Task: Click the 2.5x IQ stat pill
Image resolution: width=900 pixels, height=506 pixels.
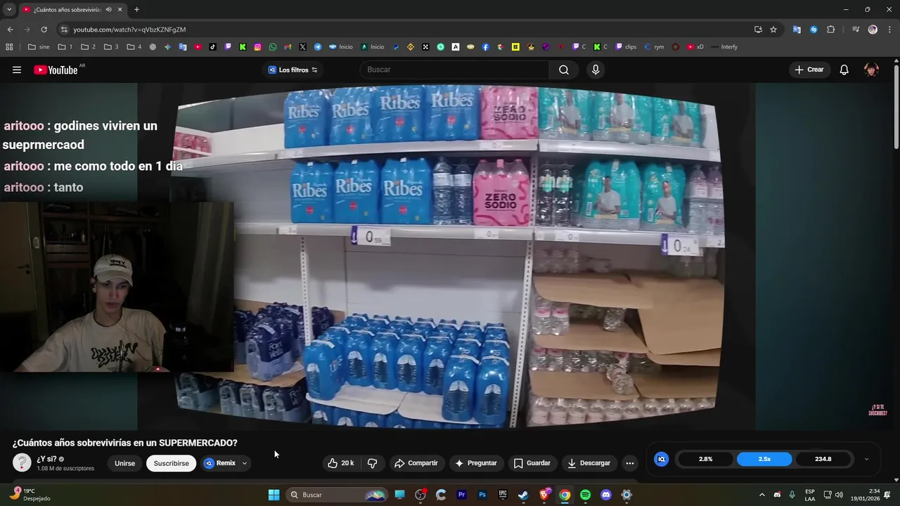Action: 764,459
